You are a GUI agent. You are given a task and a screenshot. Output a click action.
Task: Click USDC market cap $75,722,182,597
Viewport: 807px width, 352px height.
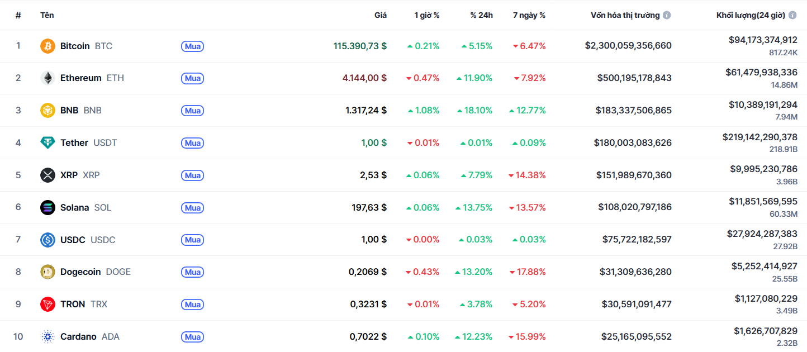(637, 240)
